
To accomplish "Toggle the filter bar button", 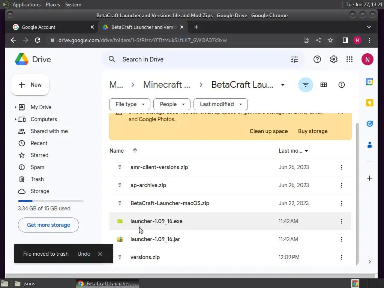I will pos(305,85).
